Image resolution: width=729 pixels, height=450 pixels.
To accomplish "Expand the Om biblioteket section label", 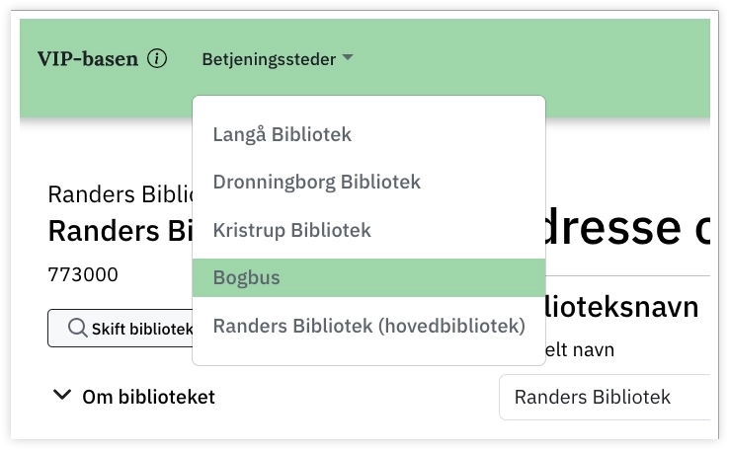I will (149, 397).
